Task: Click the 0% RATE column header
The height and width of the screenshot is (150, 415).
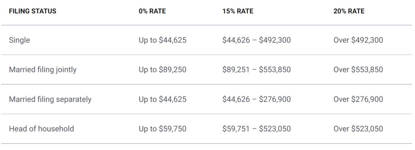Action: pos(152,11)
